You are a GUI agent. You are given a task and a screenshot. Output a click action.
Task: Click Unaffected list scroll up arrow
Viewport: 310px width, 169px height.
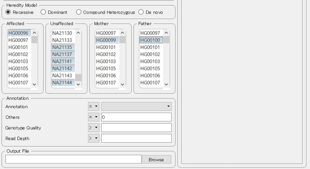[x=78, y=33]
